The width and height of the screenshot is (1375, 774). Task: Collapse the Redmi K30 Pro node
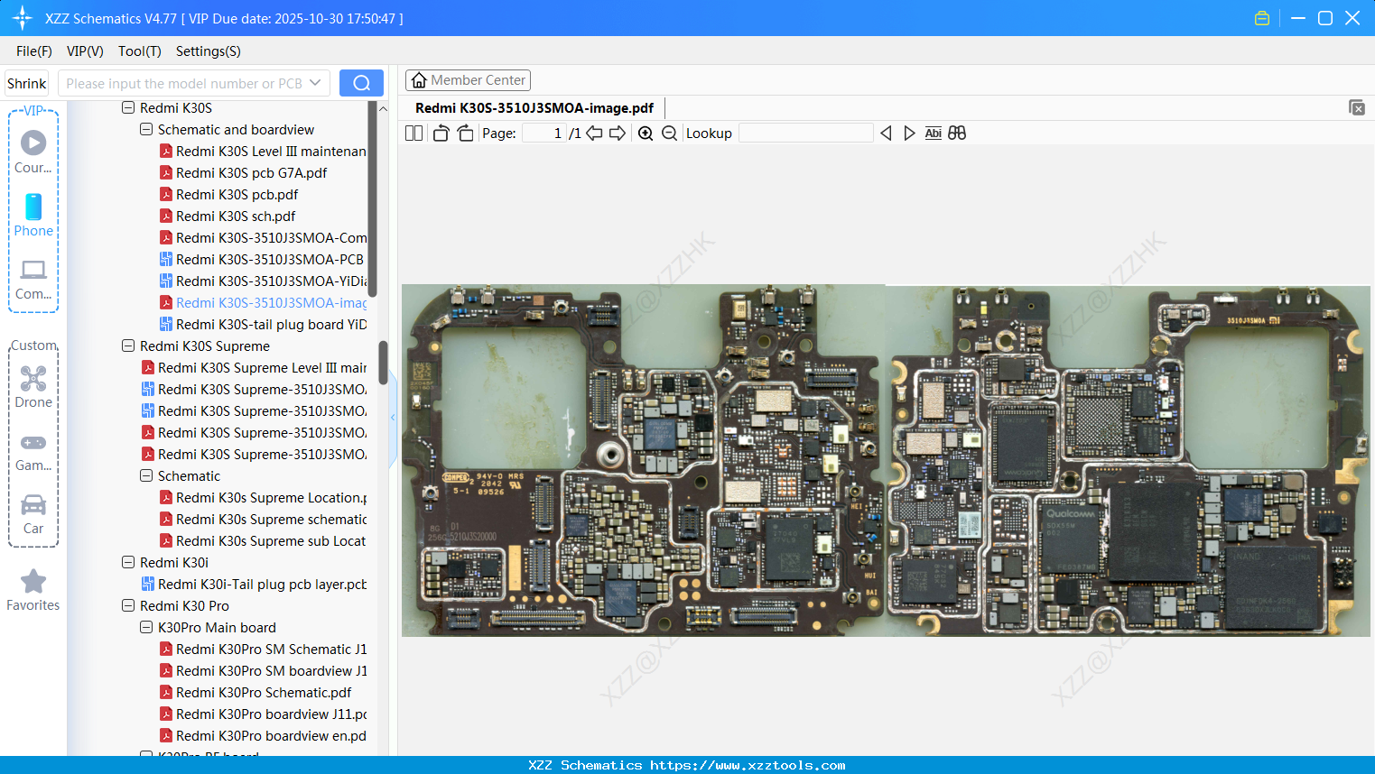pyautogui.click(x=127, y=605)
